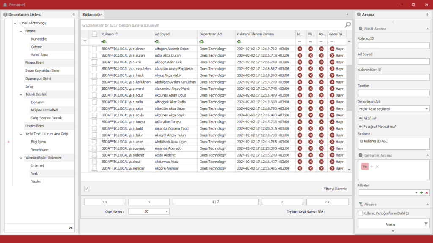Screen dimensions: 433x243
Task: Click the equals filter icon under the M... column
Action: point(299,42)
